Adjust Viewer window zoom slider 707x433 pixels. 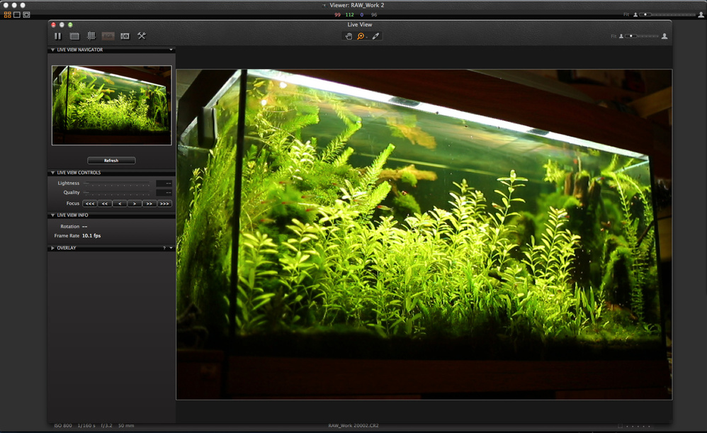pyautogui.click(x=667, y=15)
